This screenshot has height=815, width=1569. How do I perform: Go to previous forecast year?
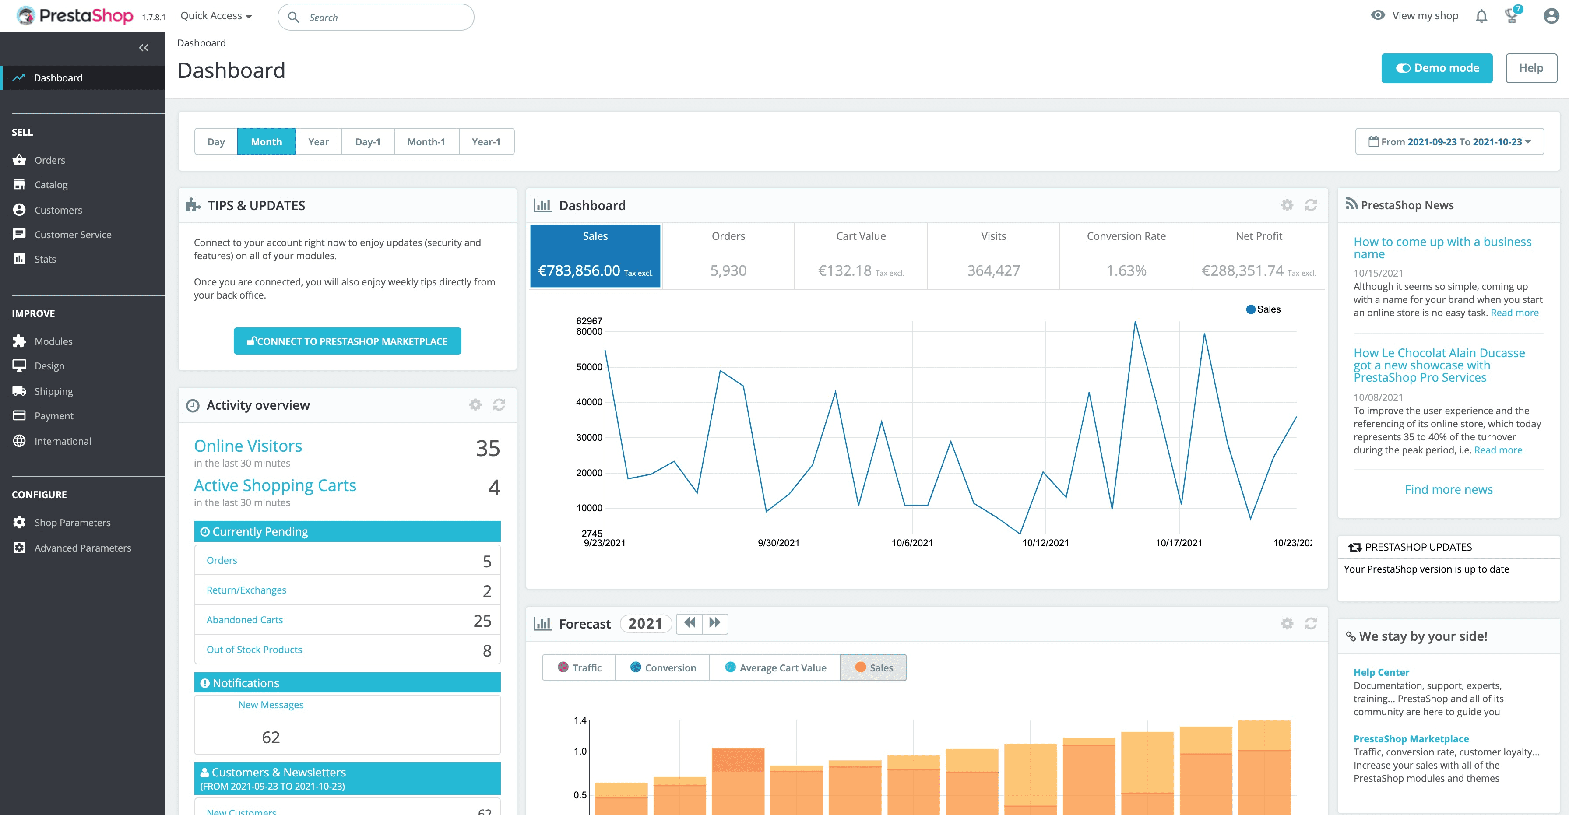[690, 623]
